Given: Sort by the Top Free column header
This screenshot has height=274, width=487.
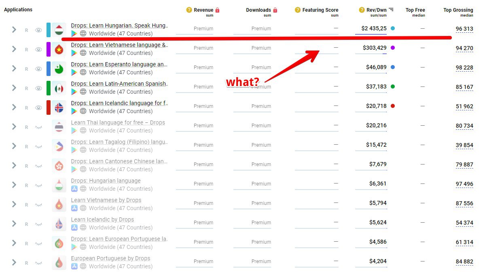Looking at the screenshot, I should (x=415, y=10).
